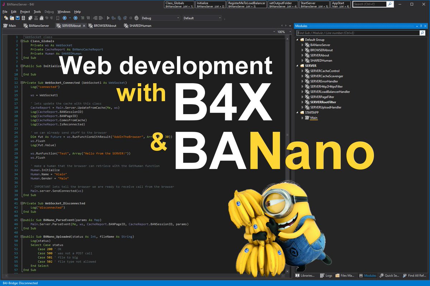
Task: Open the Modules panel options dropdown arrow
Action: coord(416,26)
